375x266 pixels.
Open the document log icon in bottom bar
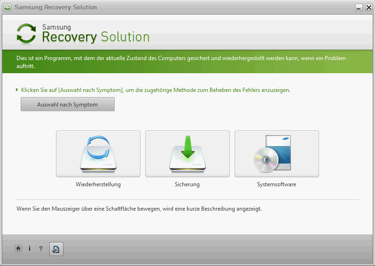point(56,249)
